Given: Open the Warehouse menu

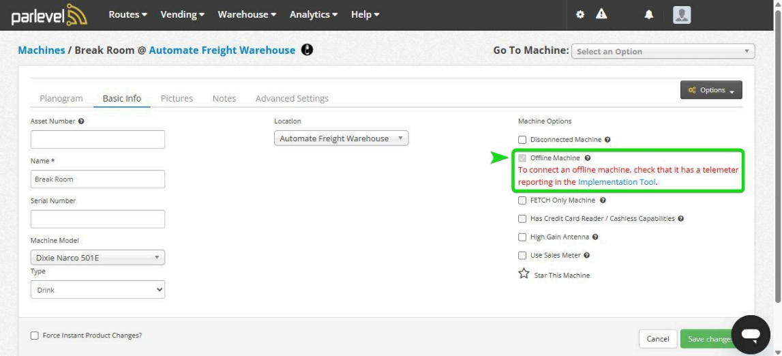Looking at the screenshot, I should (247, 15).
